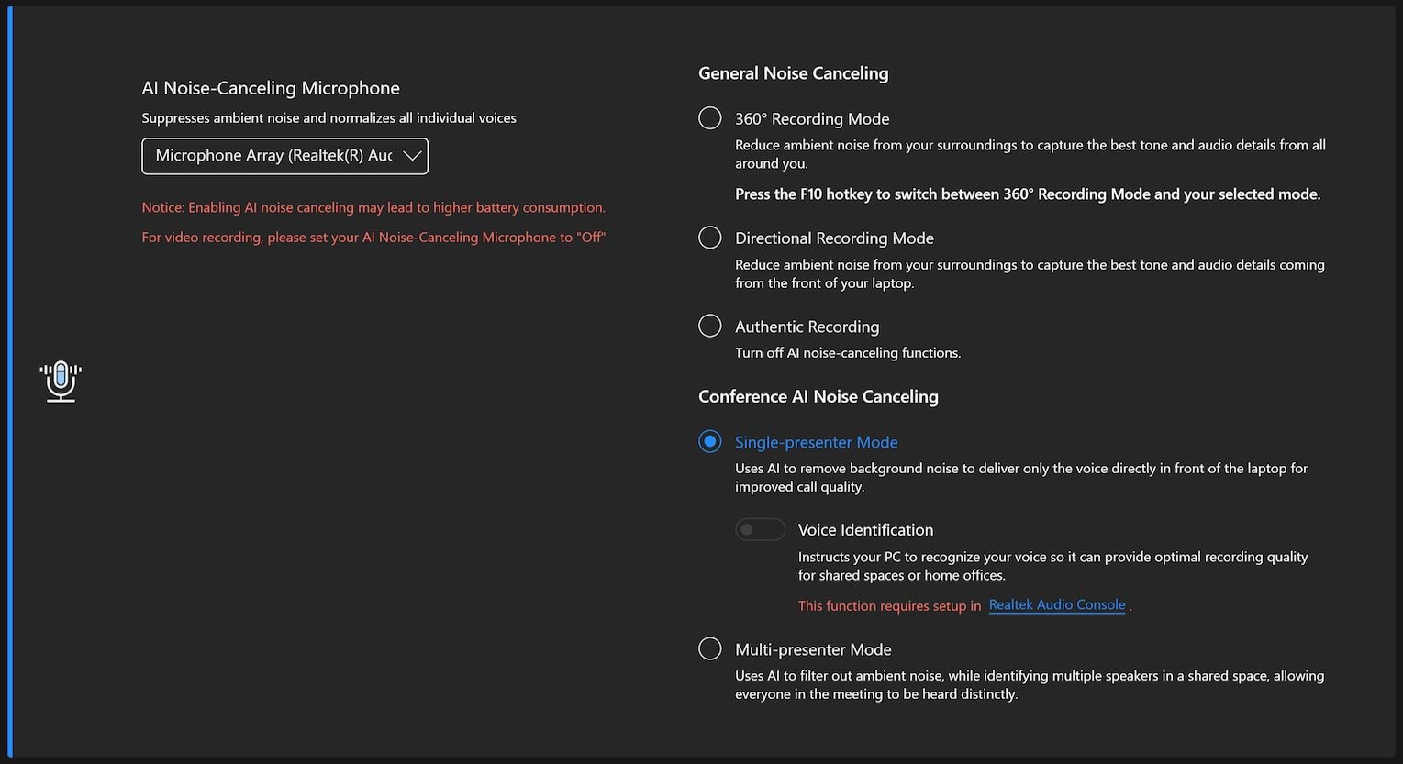Click the F10 hotkey instruction text
This screenshot has width=1403, height=764.
pos(1028,194)
